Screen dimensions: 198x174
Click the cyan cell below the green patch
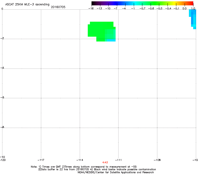(x=111, y=40)
